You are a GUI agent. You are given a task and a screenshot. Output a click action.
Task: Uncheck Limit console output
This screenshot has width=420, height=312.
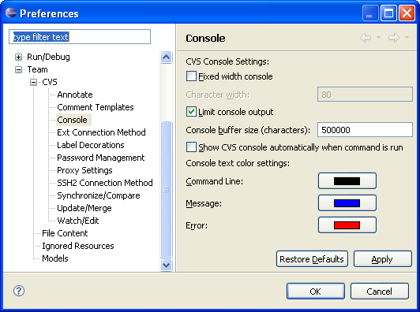[191, 112]
